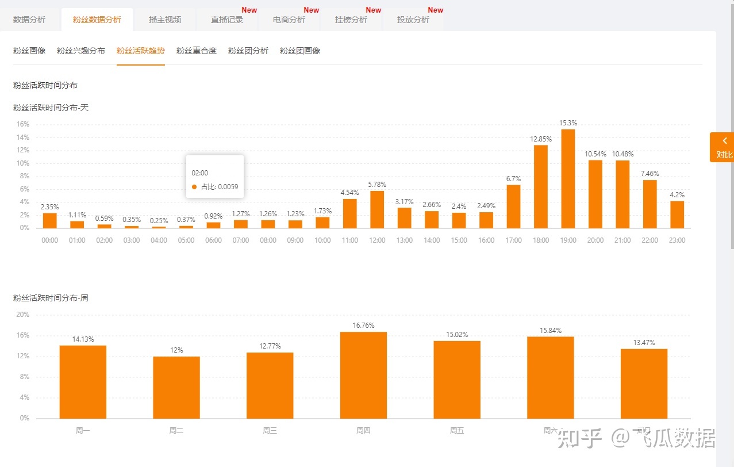Click the 19:00 bar showing 15.3%
The height and width of the screenshot is (467, 734).
click(568, 179)
